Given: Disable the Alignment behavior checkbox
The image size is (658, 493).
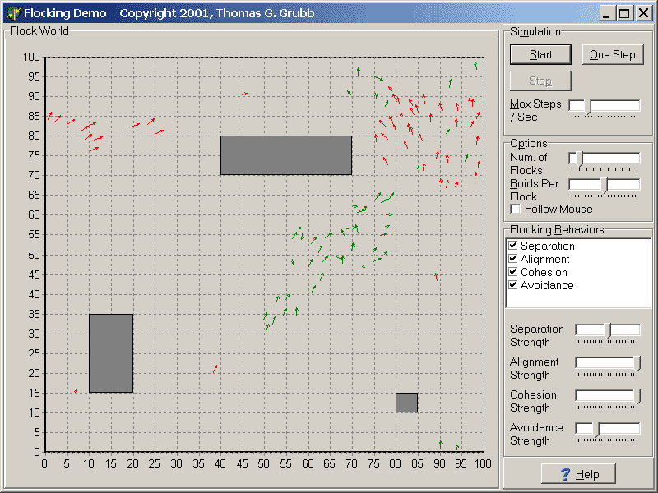Looking at the screenshot, I should tap(513, 259).
